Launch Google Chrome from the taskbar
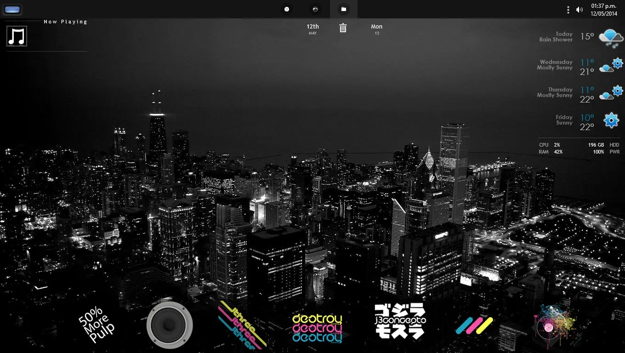Image resolution: width=625 pixels, height=353 pixels. pos(287,9)
